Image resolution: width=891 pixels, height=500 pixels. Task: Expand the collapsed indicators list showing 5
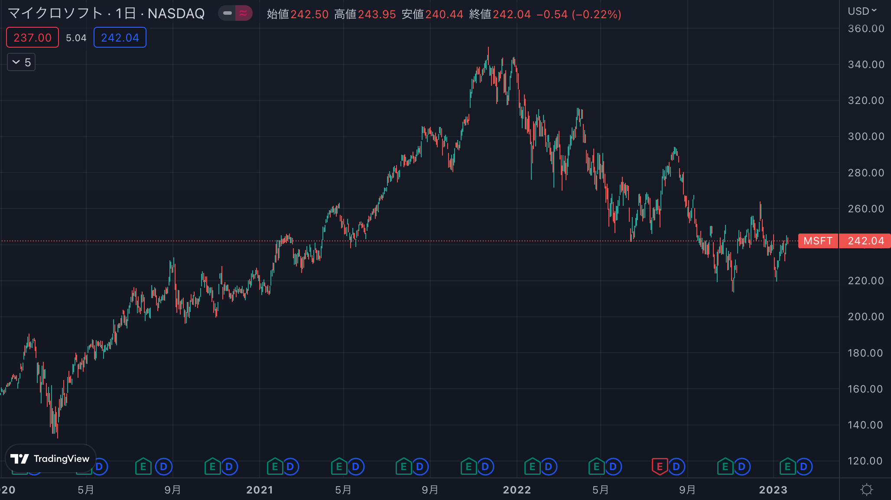[x=21, y=62]
